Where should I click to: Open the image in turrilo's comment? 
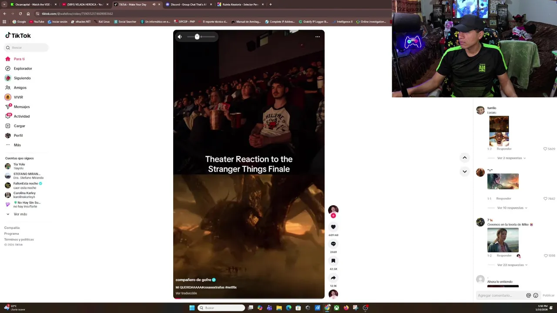(x=499, y=131)
